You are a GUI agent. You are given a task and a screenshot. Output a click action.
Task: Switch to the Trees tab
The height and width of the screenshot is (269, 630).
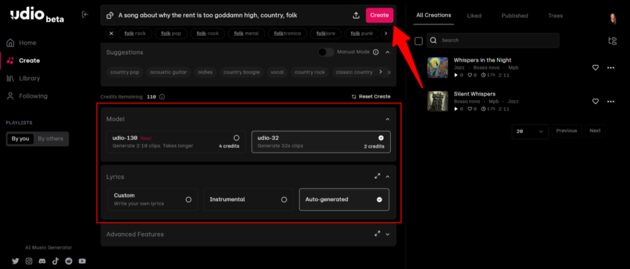(x=556, y=15)
